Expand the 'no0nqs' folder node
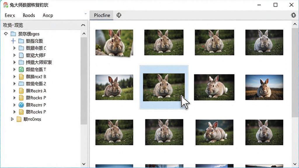 point(12,119)
